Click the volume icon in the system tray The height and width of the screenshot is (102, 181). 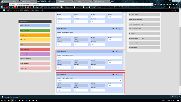(164, 101)
